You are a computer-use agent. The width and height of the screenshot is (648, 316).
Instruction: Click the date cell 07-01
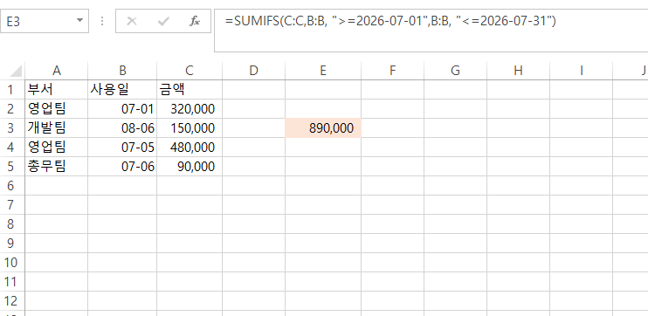click(x=122, y=108)
